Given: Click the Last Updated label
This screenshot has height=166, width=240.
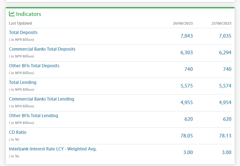Looking at the screenshot, I should click(21, 24).
